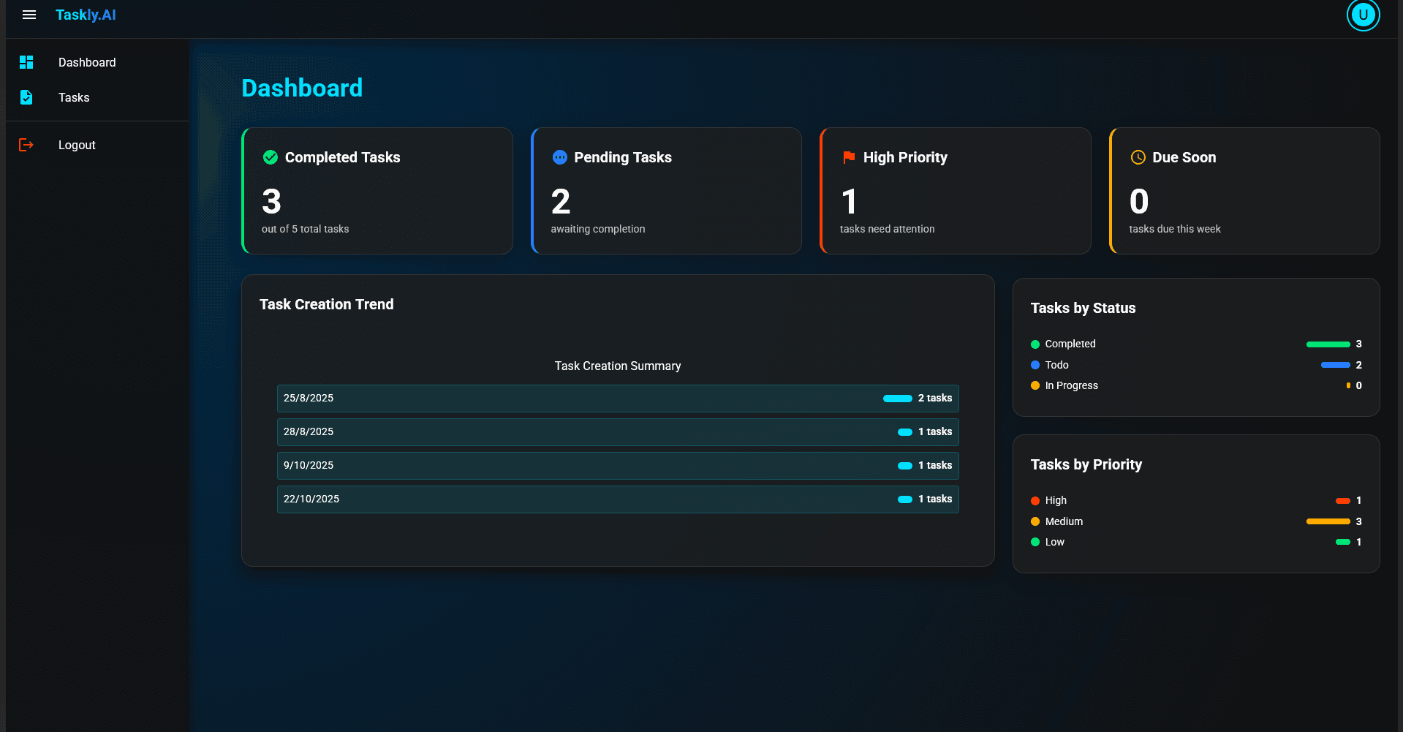Viewport: 1403px width, 732px height.
Task: Click the Pending Tasks chat bubble icon
Action: pos(559,157)
